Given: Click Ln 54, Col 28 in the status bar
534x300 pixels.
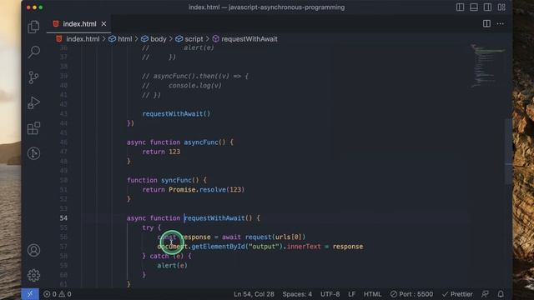Looking at the screenshot, I should pyautogui.click(x=254, y=294).
